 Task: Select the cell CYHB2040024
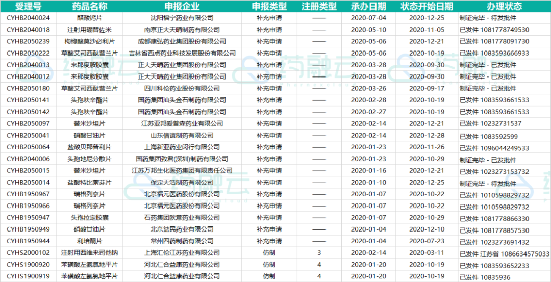pos(29,18)
